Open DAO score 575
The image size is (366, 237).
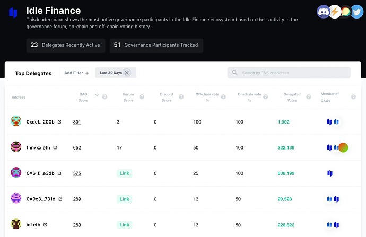coord(77,173)
